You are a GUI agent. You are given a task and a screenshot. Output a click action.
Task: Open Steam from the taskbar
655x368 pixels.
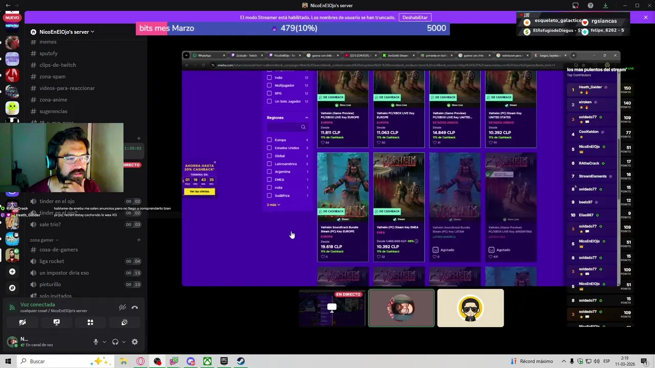(241, 361)
